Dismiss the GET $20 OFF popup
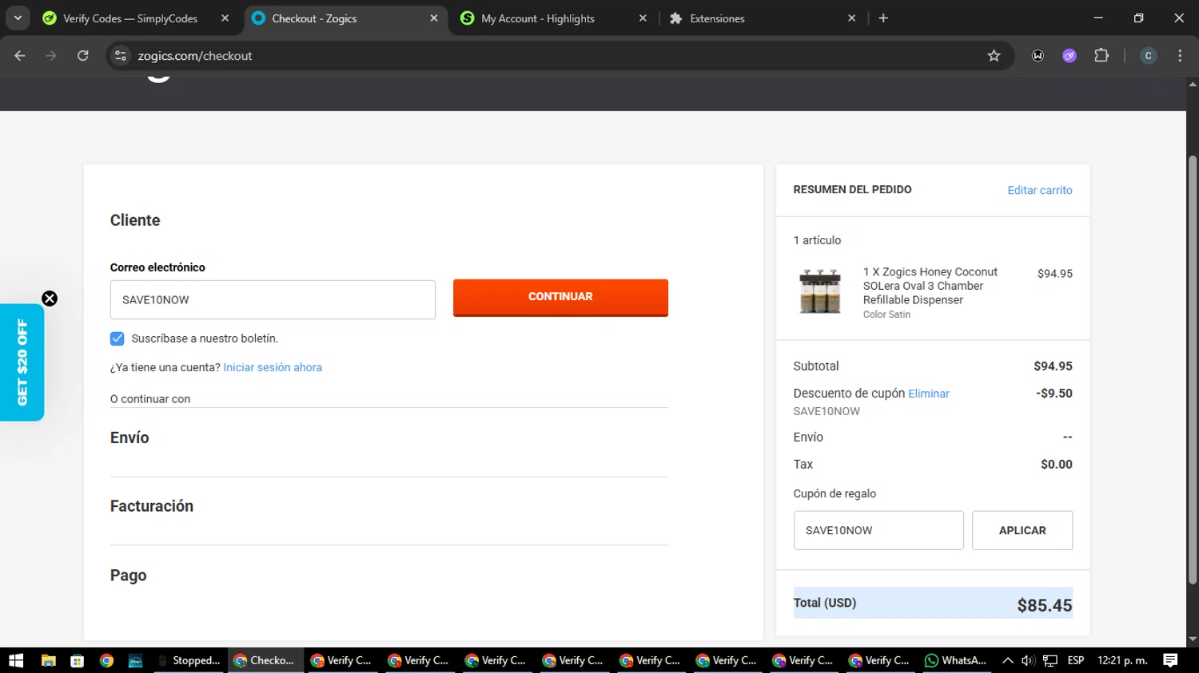This screenshot has width=1199, height=673. [x=50, y=299]
